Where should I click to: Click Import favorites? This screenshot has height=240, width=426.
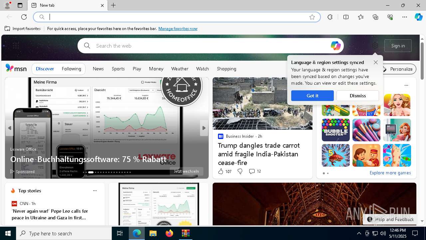(23, 29)
